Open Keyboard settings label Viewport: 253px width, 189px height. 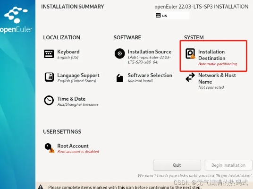(68, 52)
